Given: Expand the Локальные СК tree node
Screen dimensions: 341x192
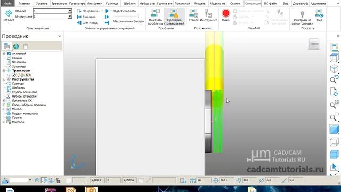Looking at the screenshot, I should tap(4, 101).
